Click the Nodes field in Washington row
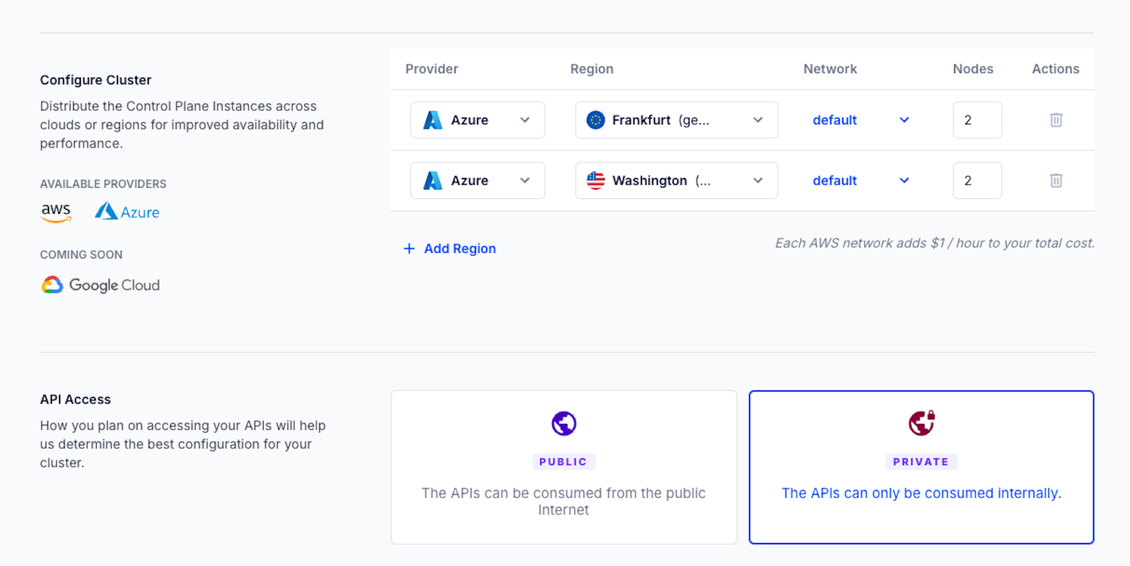This screenshot has width=1130, height=566. [x=977, y=180]
